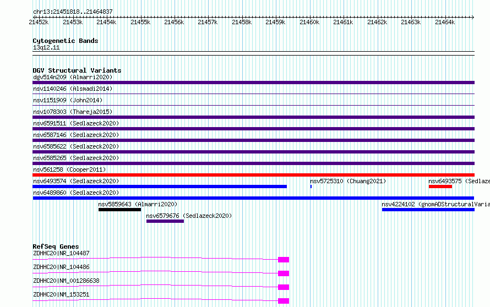Open the nsv6489860 (Sedlazeck2020) variant label
The width and height of the screenshot is (490, 307).
[76, 193]
